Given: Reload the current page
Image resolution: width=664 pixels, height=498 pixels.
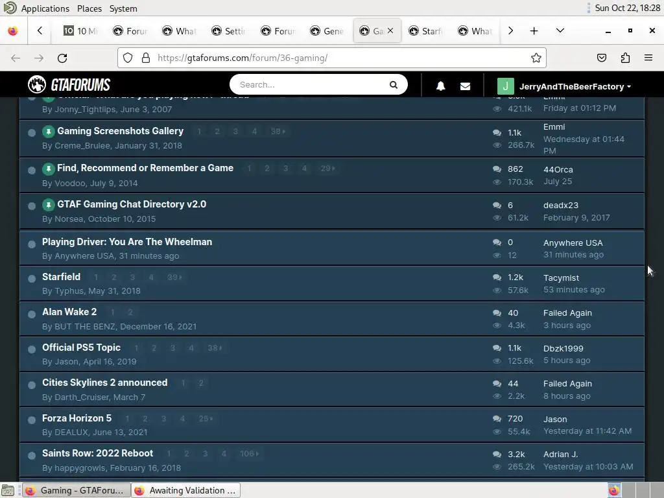Looking at the screenshot, I should pos(62,58).
